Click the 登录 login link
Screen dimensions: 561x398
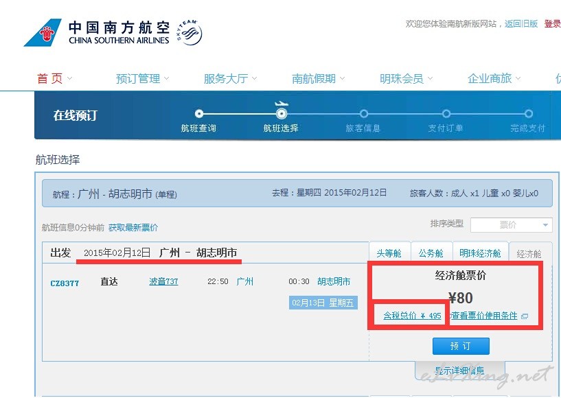(x=552, y=24)
